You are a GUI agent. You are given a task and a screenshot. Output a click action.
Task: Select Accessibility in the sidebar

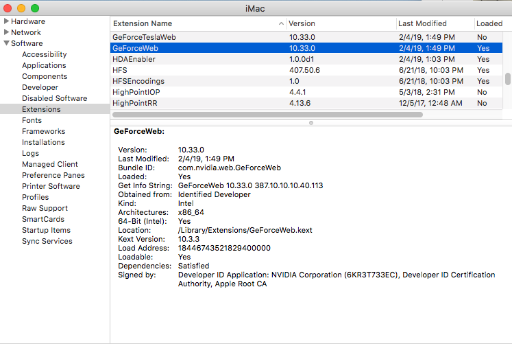click(x=45, y=54)
